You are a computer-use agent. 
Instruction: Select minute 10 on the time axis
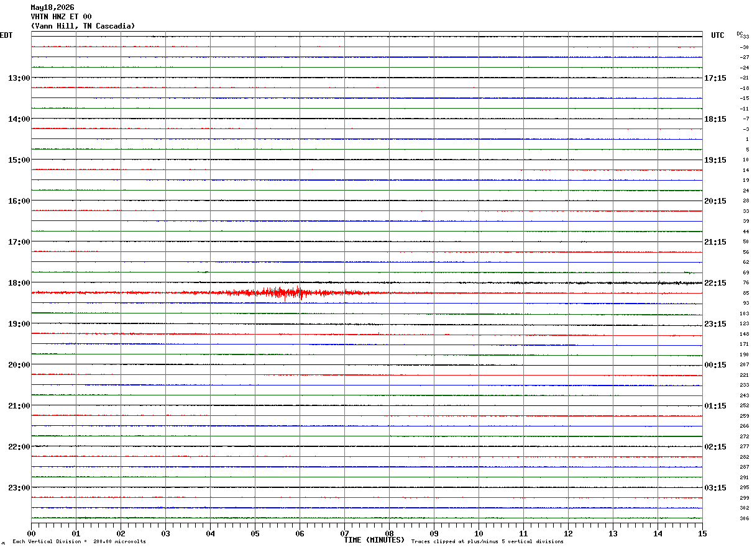479,533
